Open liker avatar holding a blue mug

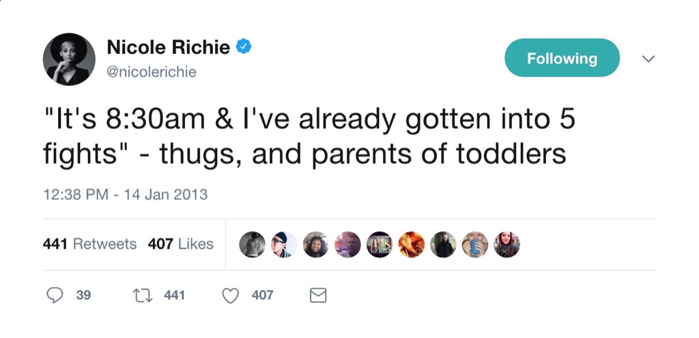(x=474, y=244)
